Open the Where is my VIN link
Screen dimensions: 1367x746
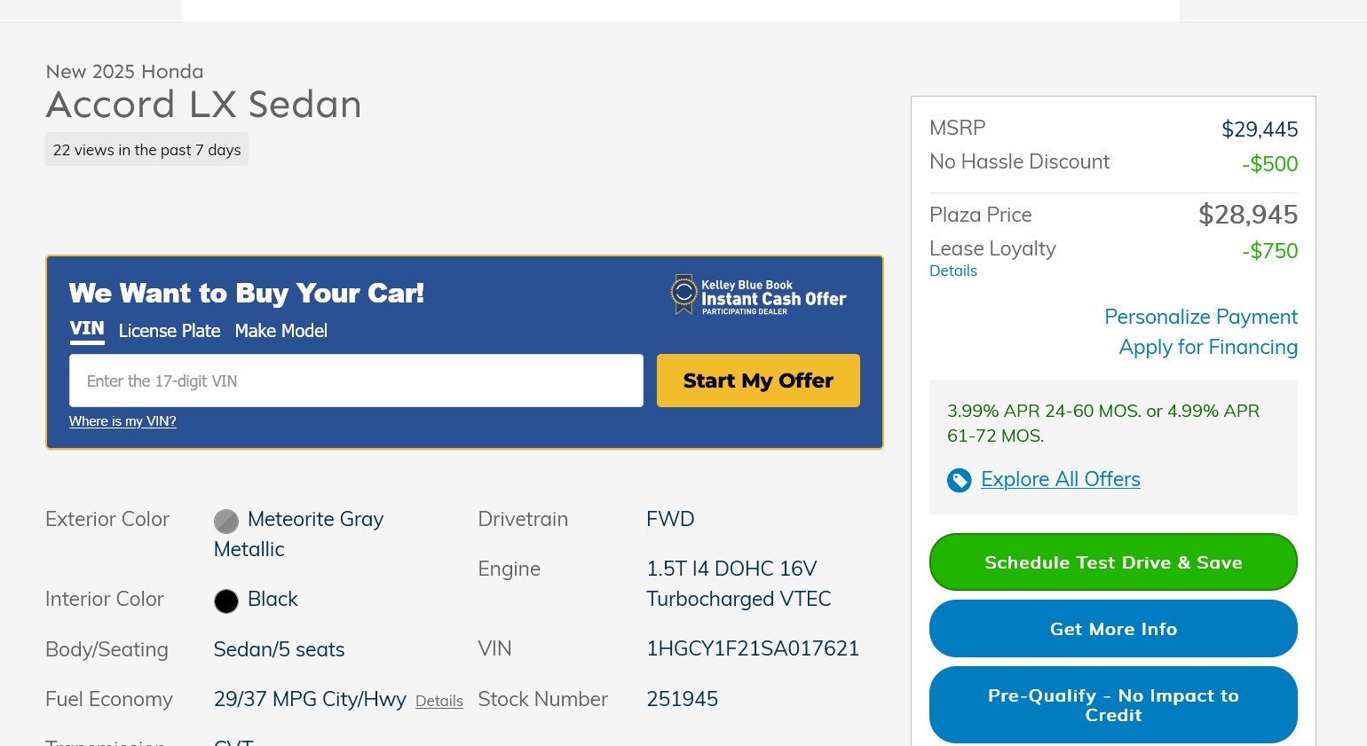click(x=122, y=421)
